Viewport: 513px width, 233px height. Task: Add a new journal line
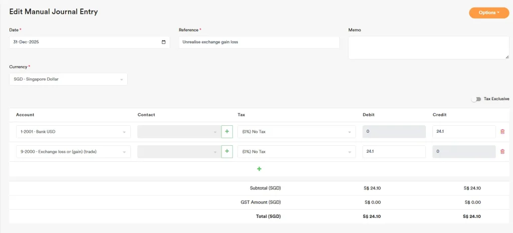(259, 169)
